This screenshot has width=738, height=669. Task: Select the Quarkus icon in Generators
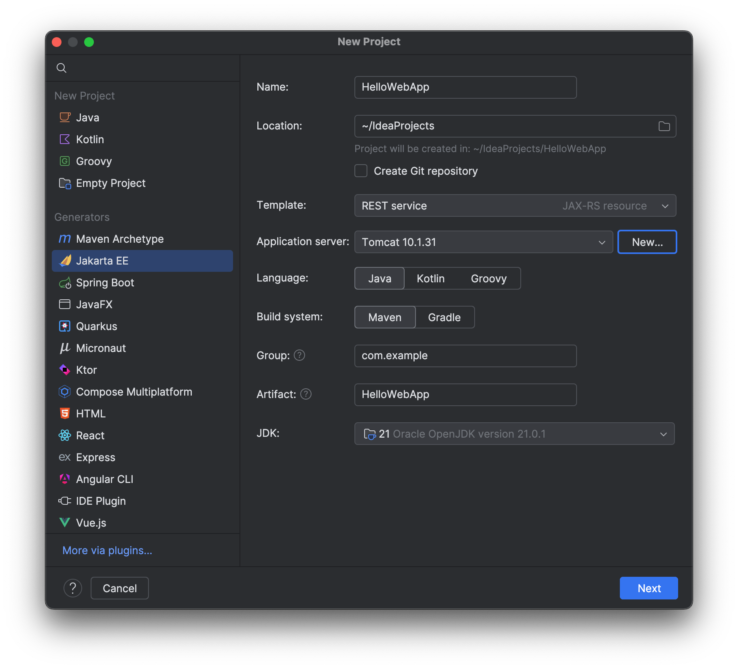[x=65, y=326]
